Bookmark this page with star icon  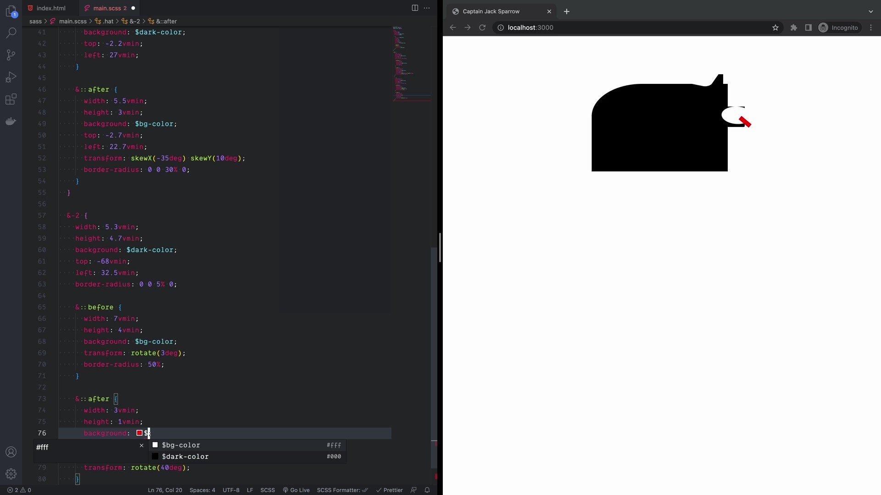tap(775, 27)
